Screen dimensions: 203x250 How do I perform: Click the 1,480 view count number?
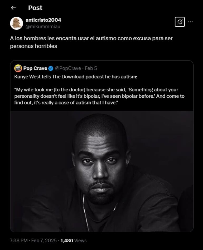(x=67, y=241)
